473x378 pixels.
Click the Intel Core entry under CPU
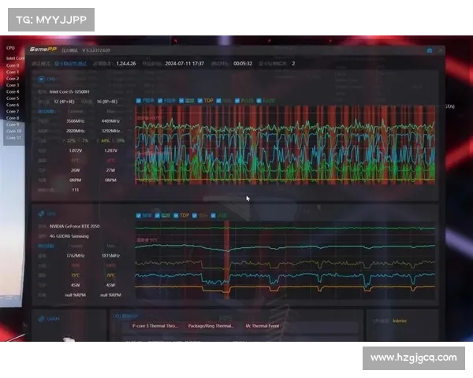pyautogui.click(x=14, y=57)
